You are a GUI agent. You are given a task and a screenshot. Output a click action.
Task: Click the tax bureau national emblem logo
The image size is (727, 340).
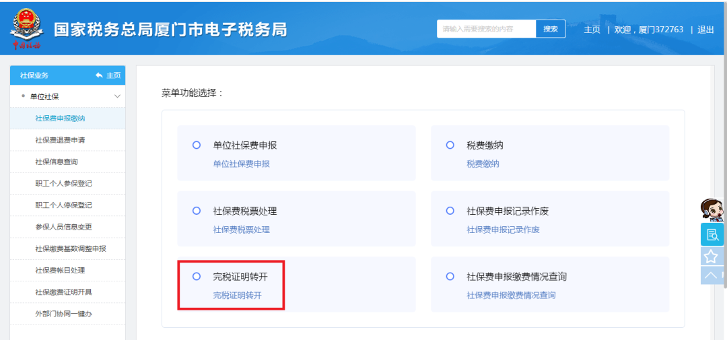pos(26,29)
